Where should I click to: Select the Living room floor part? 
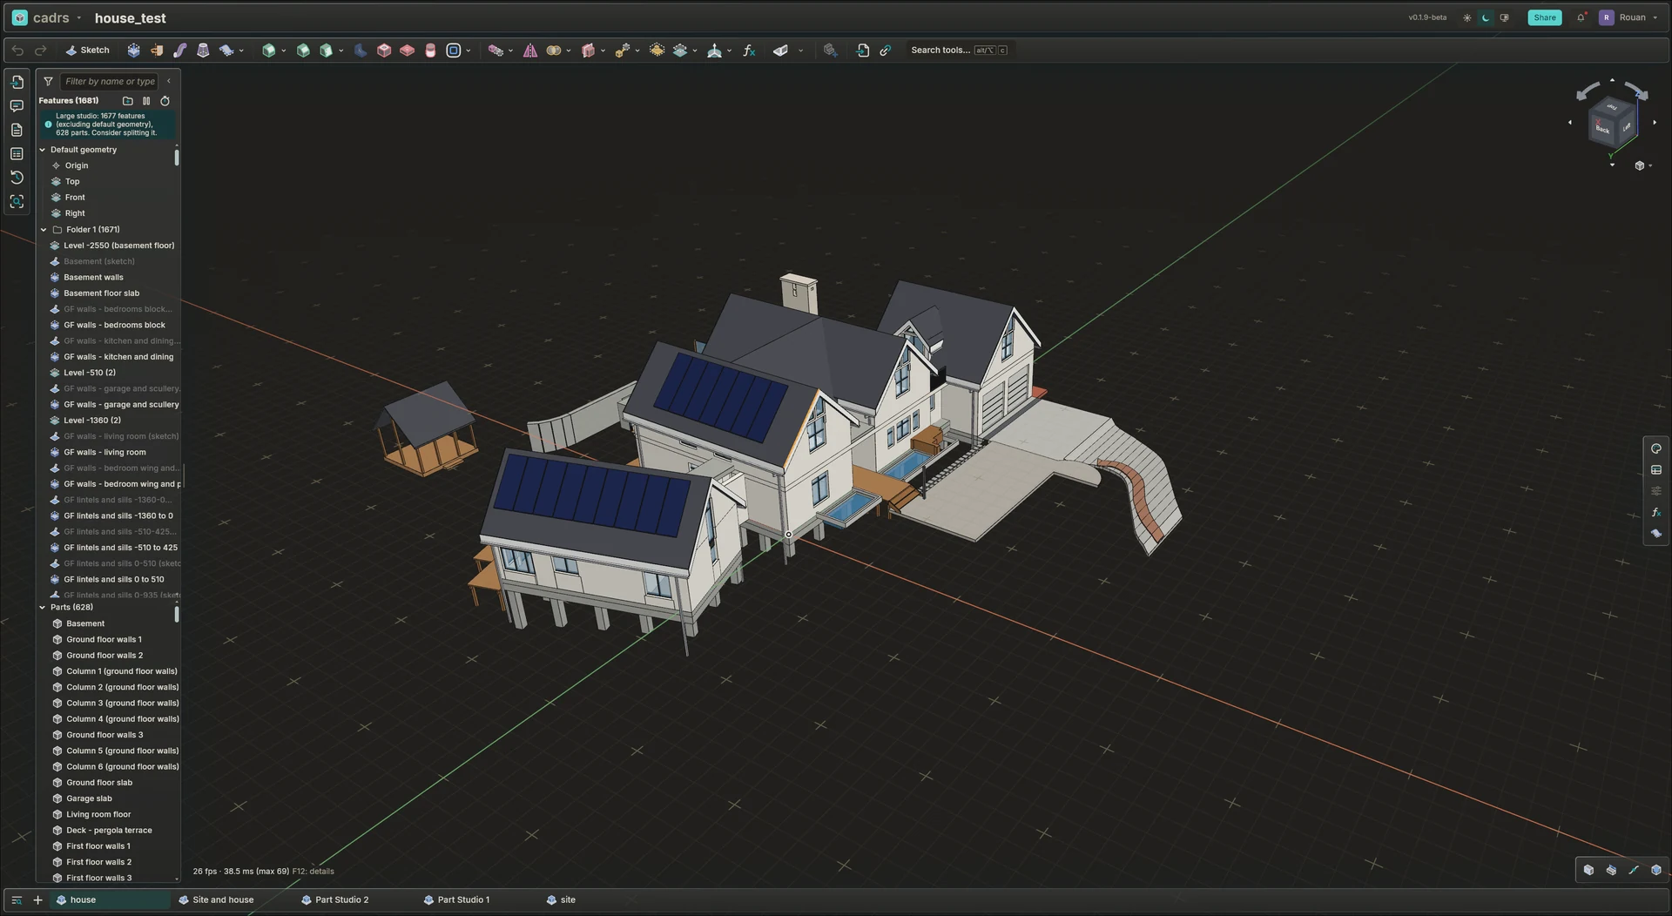click(98, 815)
